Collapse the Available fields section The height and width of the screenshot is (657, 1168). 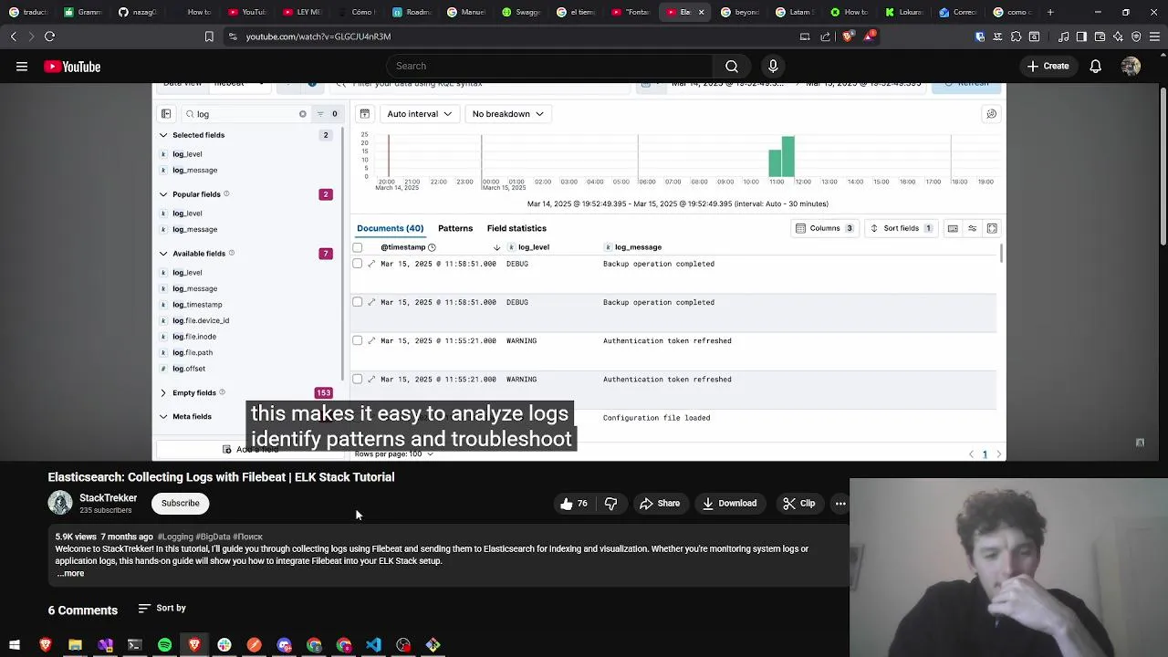click(163, 254)
